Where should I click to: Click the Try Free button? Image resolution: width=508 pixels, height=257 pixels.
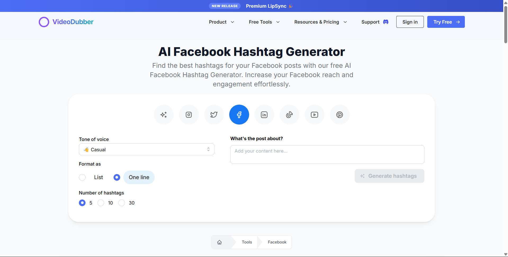(x=446, y=22)
